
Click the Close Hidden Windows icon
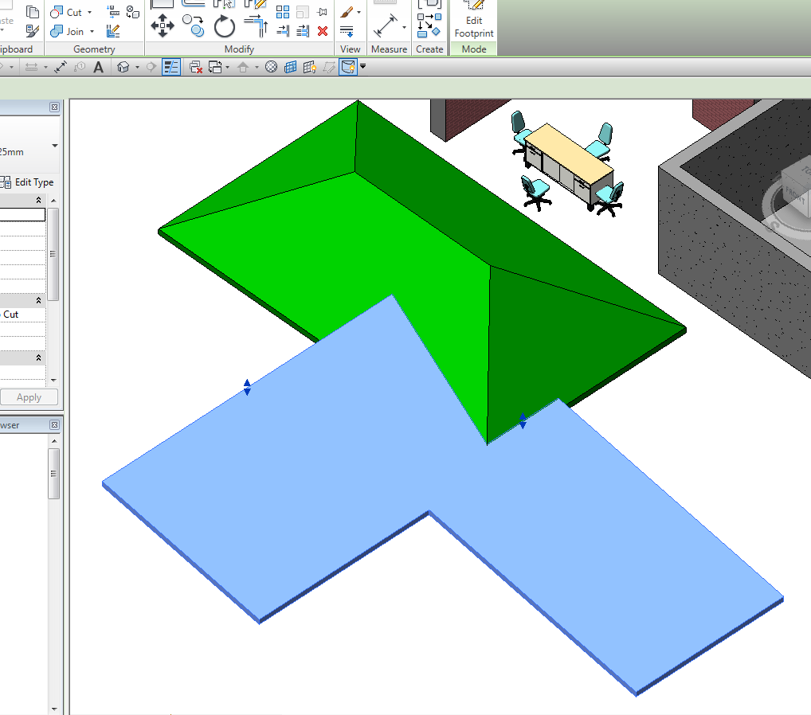[195, 67]
